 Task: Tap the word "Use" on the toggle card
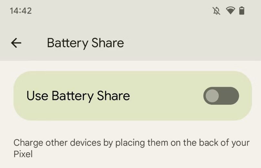[x=38, y=96]
